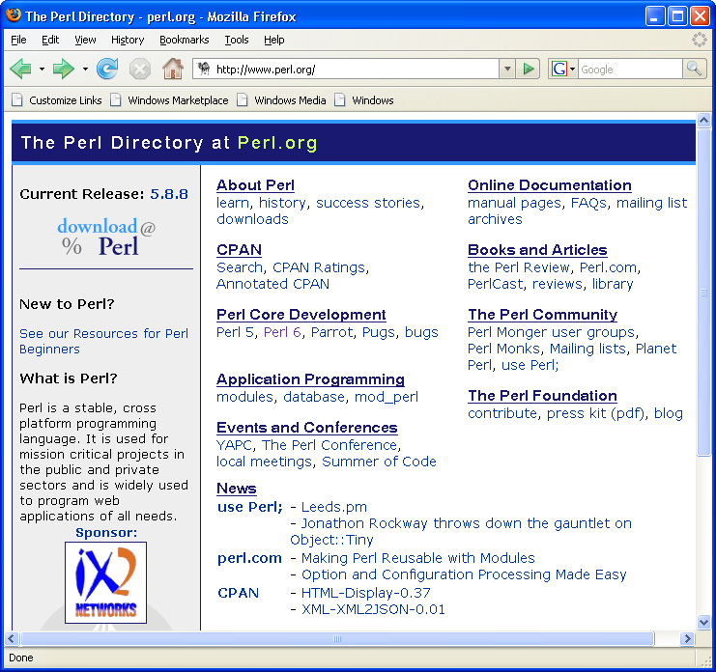Screen dimensions: 716x672
Task: Open the Help menu
Action: coord(274,40)
